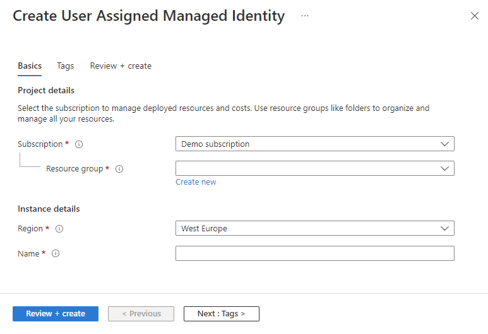Go to Next : Tags step
Screen dimensions: 488x334
222,314
